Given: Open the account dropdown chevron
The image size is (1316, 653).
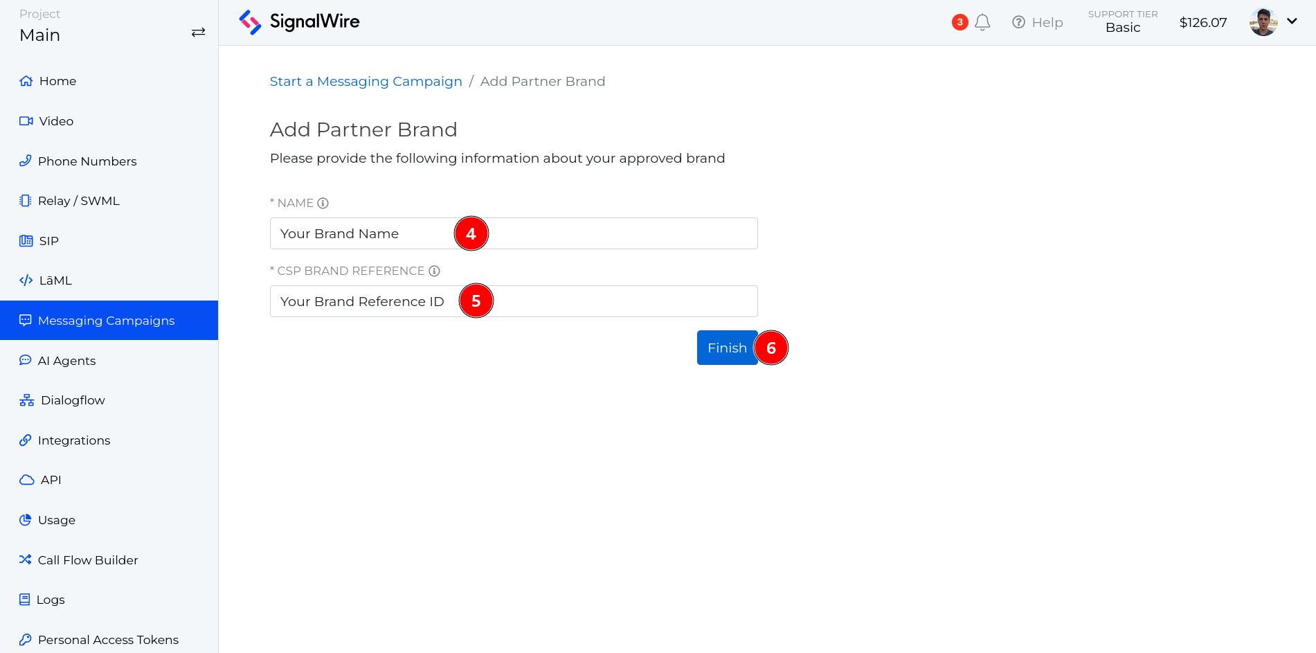Looking at the screenshot, I should pos(1292,21).
